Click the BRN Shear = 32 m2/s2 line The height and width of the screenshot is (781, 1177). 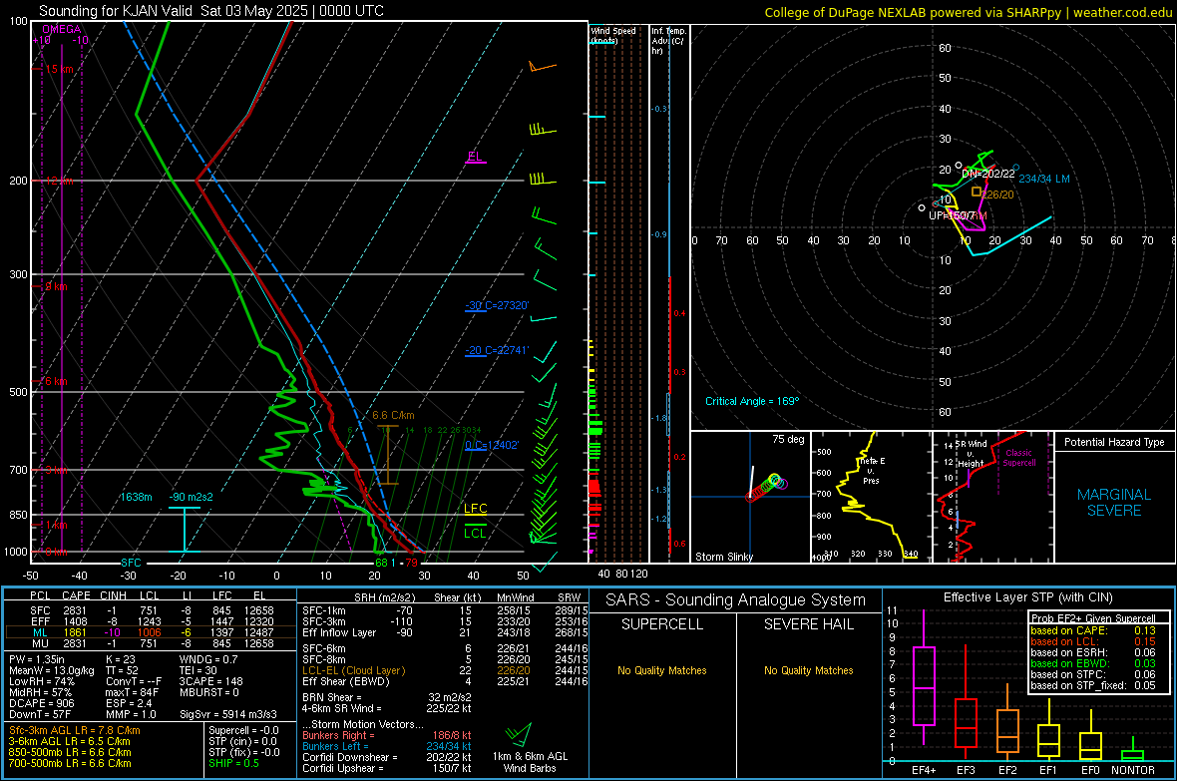pos(387,697)
